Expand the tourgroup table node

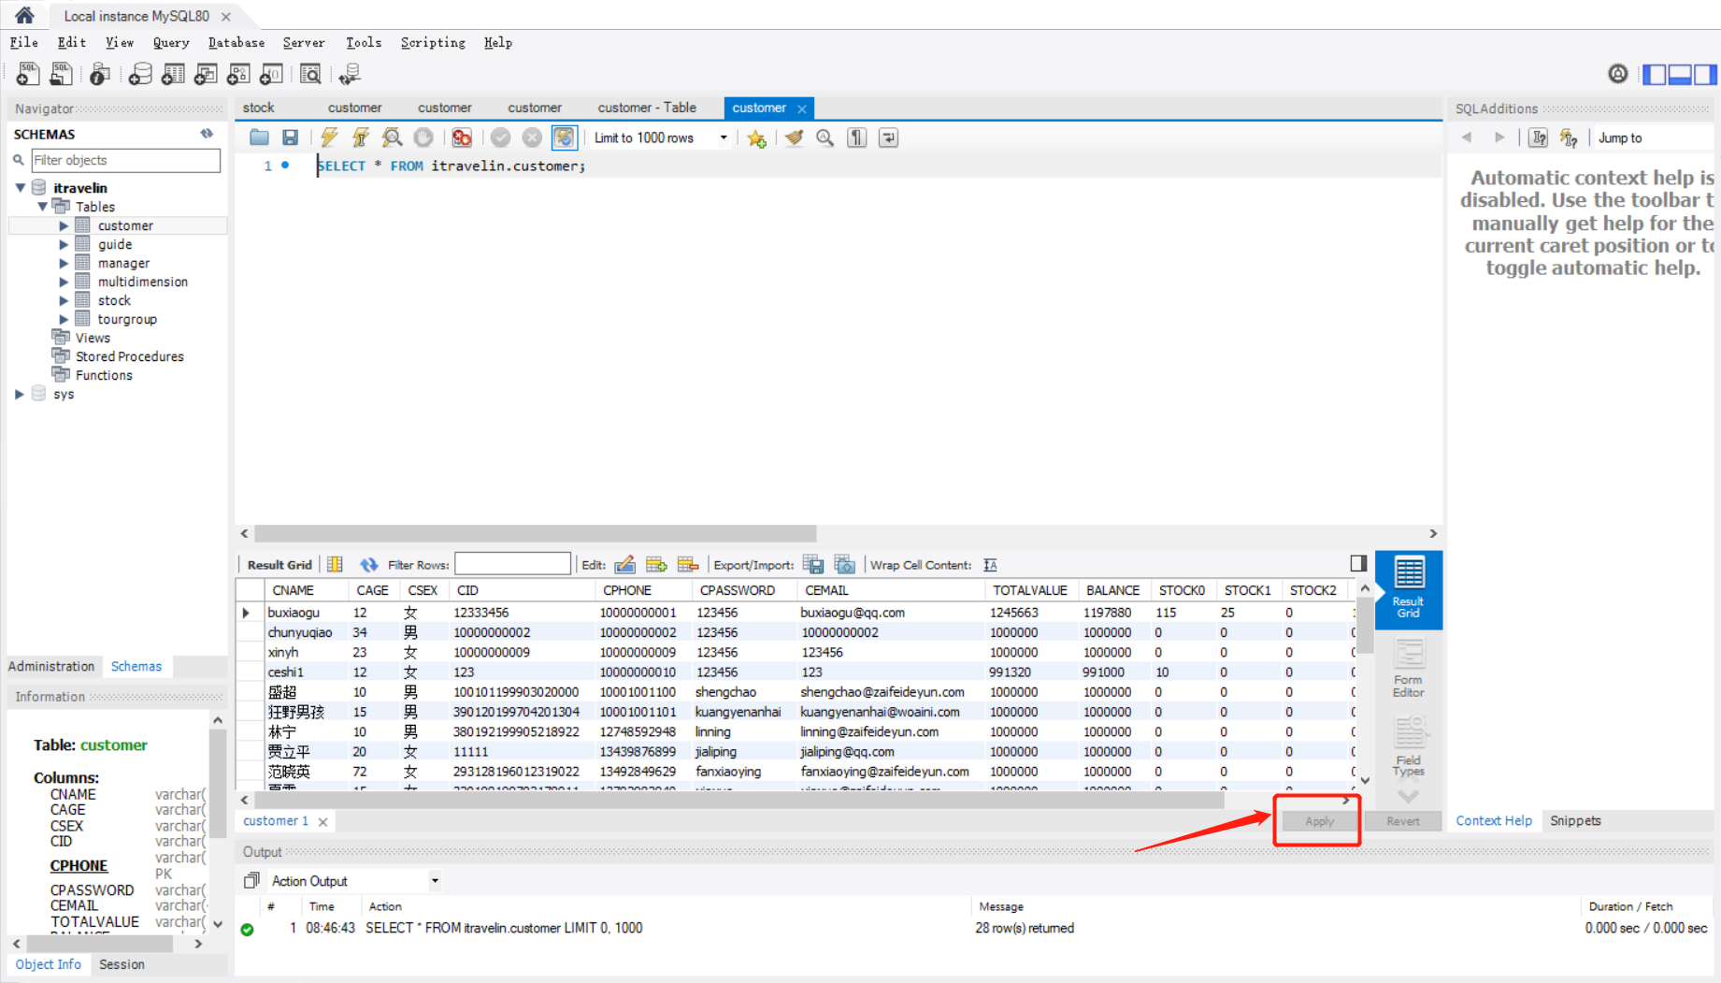pyautogui.click(x=64, y=319)
